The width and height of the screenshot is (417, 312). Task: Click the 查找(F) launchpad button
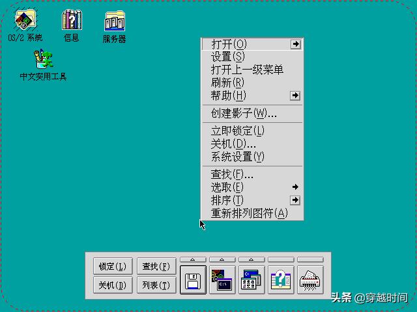[156, 266]
